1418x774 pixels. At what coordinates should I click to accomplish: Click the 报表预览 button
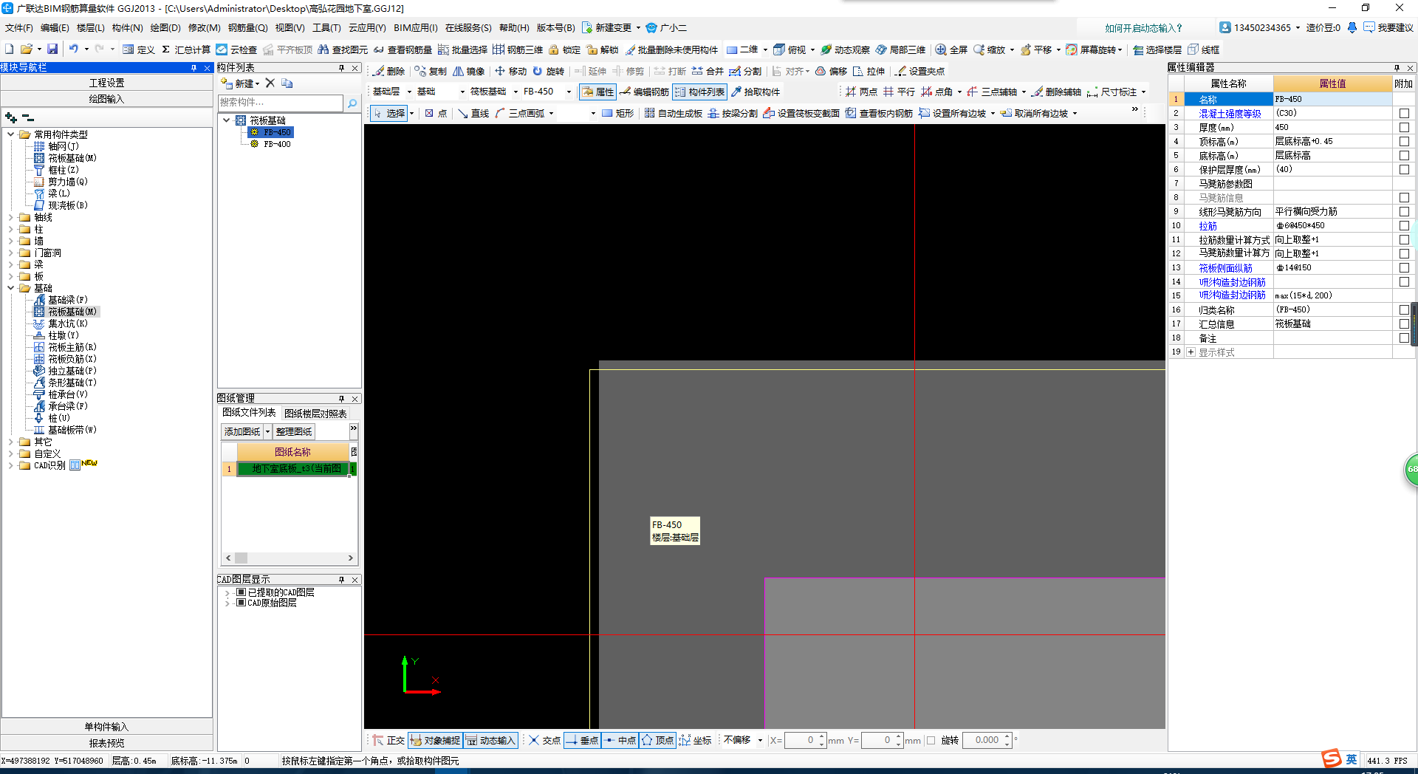tap(107, 743)
